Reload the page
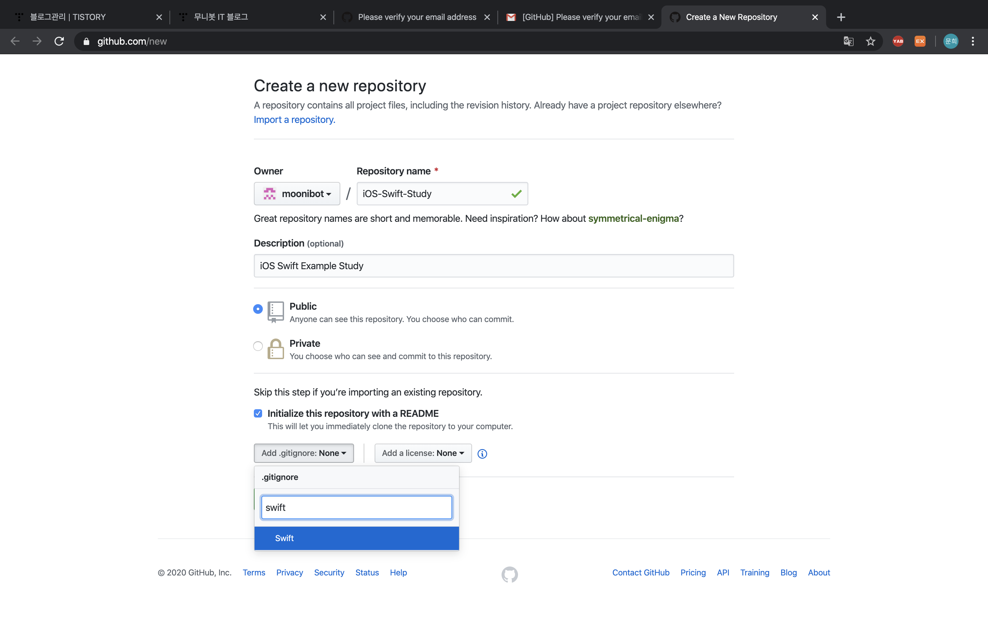The image size is (988, 618). [x=59, y=41]
